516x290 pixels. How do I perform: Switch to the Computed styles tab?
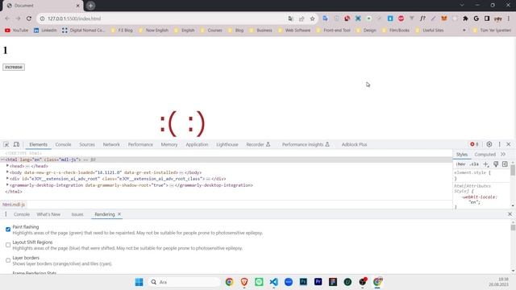click(485, 154)
